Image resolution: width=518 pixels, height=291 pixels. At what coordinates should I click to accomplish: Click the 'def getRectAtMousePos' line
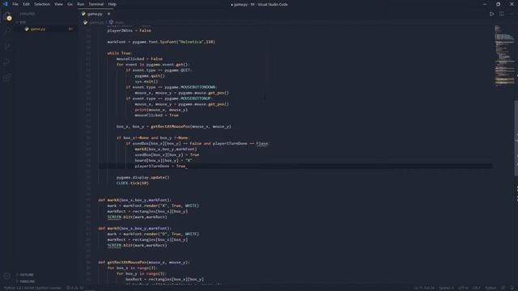click(144, 262)
